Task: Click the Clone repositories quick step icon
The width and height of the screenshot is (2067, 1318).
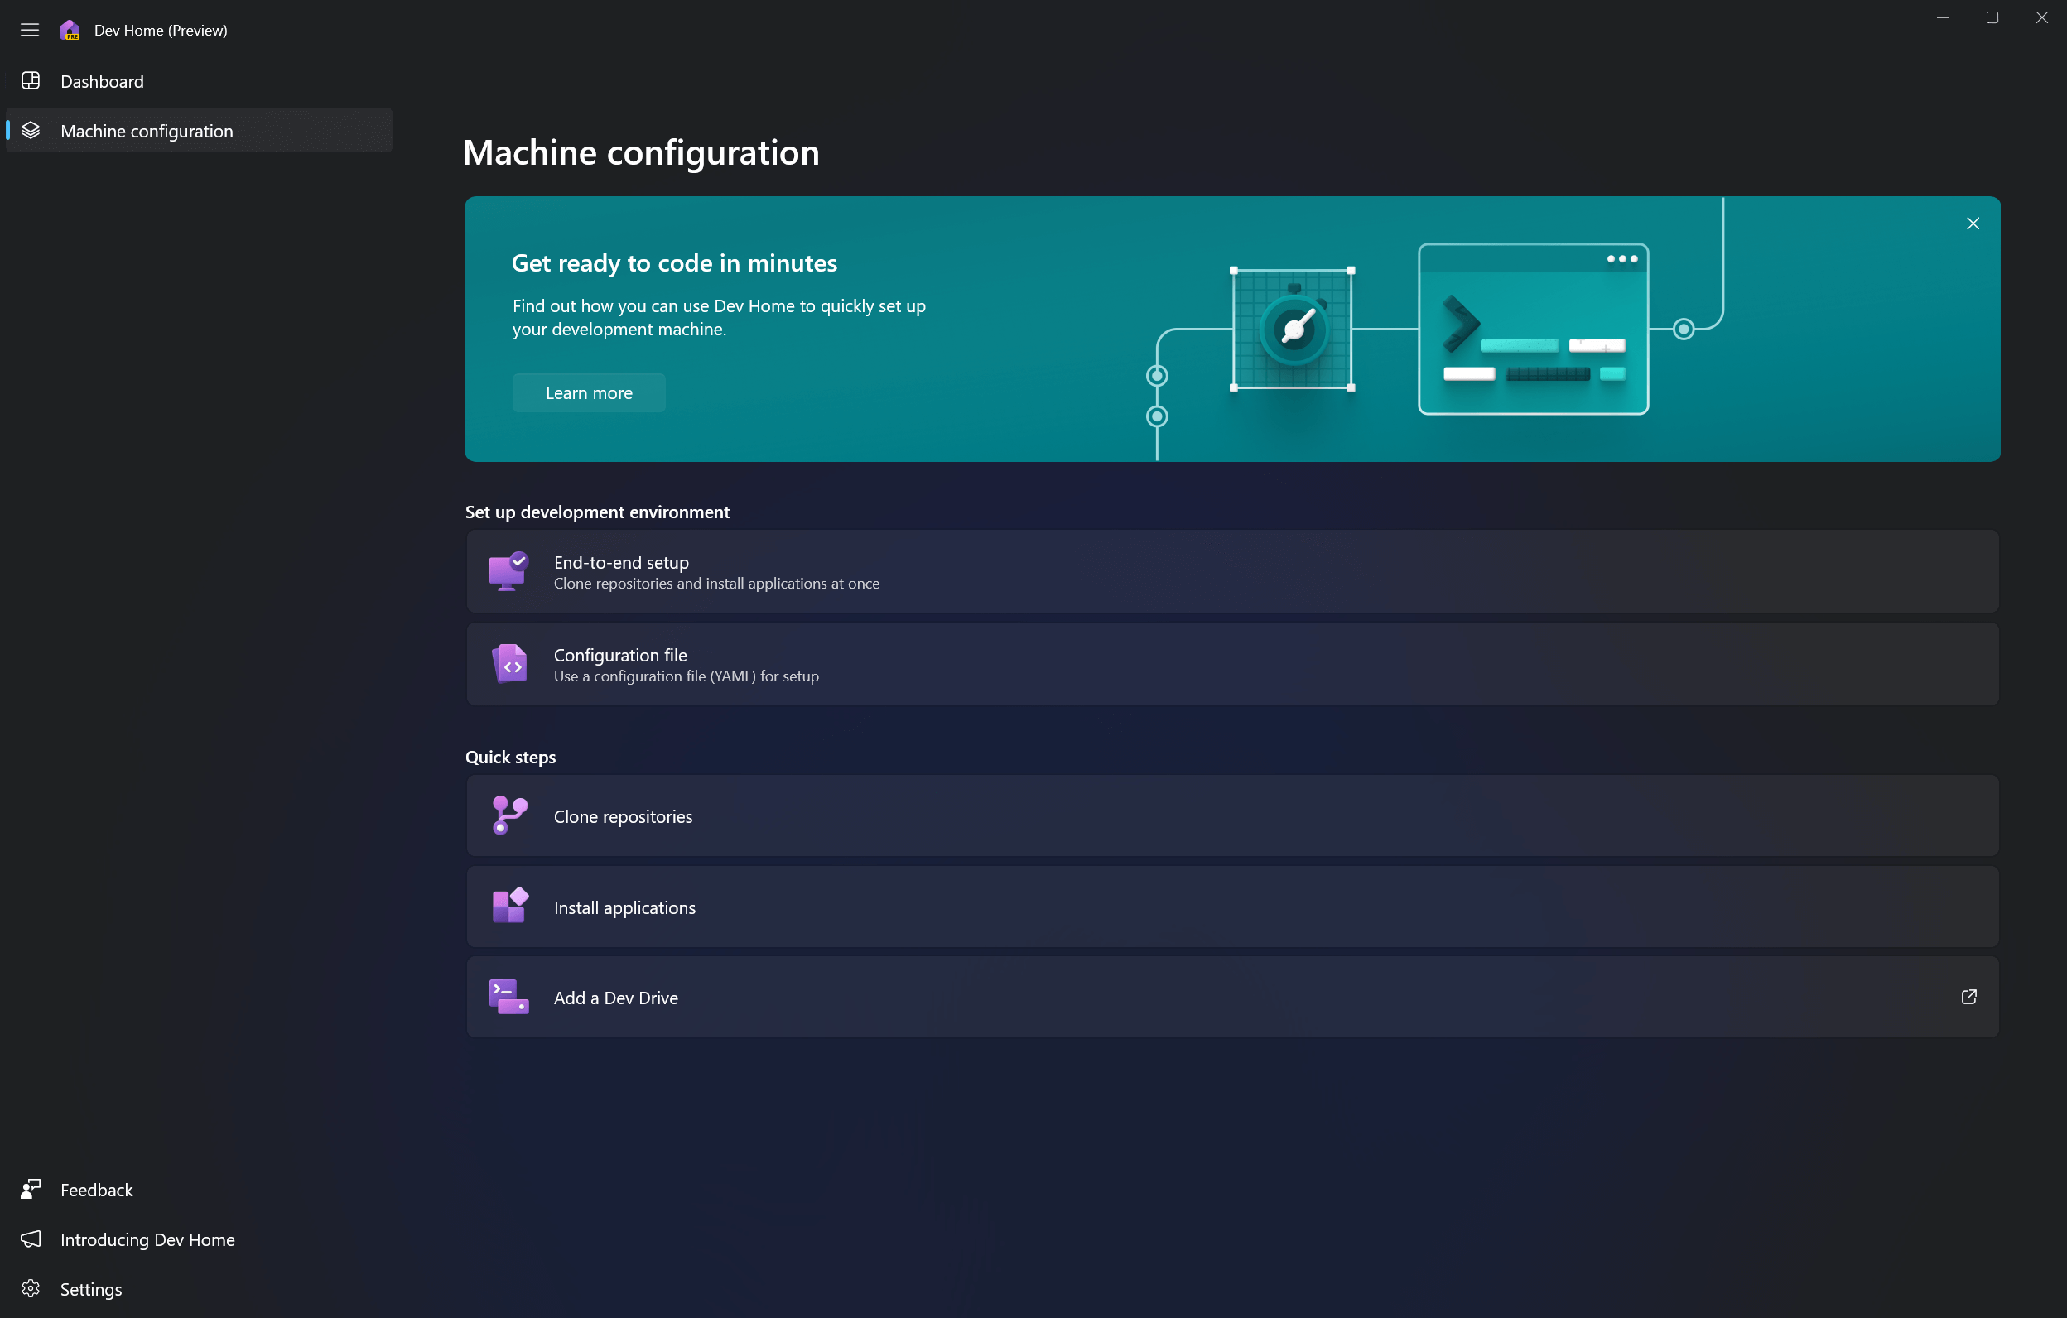Action: pyautogui.click(x=508, y=815)
